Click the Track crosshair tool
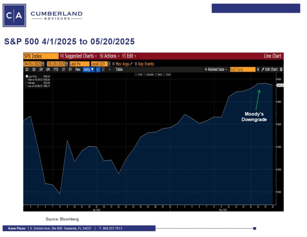Image resolution: width=307 pixels, height=237 pixels. click(139, 74)
